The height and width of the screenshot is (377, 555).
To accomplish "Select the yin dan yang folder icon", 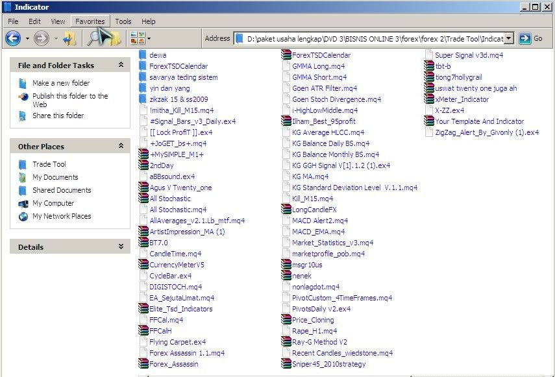I will [x=143, y=88].
